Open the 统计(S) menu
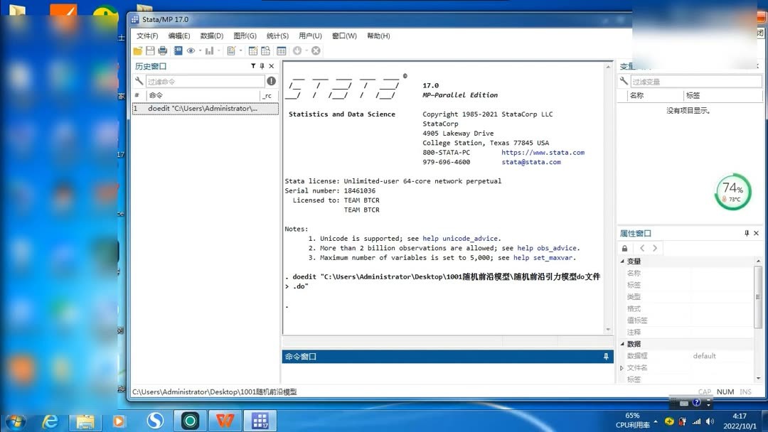Viewport: 768px width, 432px height. point(277,36)
